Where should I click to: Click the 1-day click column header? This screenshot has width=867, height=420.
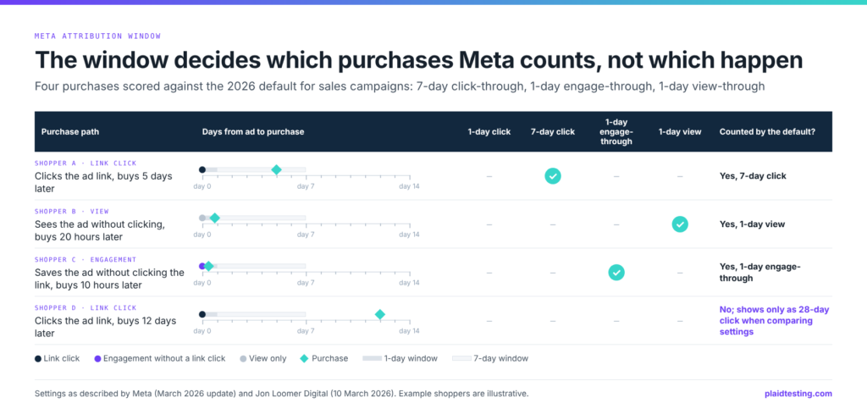tap(489, 132)
